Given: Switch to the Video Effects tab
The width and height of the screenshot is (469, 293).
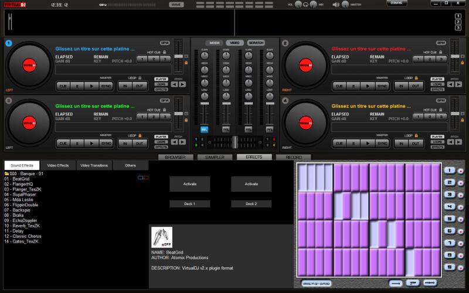Looking at the screenshot, I should [x=58, y=165].
